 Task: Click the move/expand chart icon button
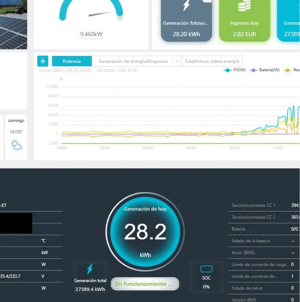point(43,61)
